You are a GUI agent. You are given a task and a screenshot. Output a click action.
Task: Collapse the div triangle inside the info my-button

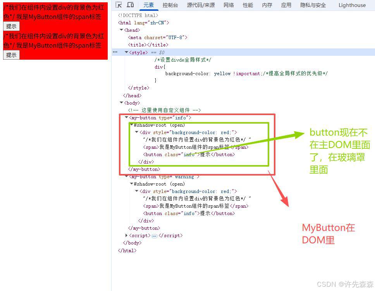click(137, 132)
